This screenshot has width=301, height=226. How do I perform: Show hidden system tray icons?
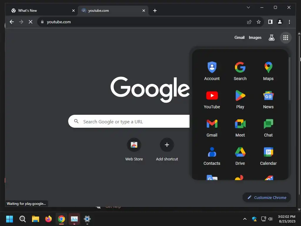point(245,219)
